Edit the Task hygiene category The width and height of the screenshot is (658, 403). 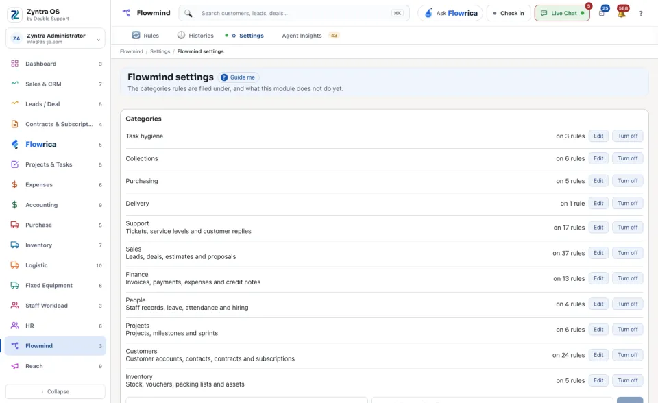[598, 136]
